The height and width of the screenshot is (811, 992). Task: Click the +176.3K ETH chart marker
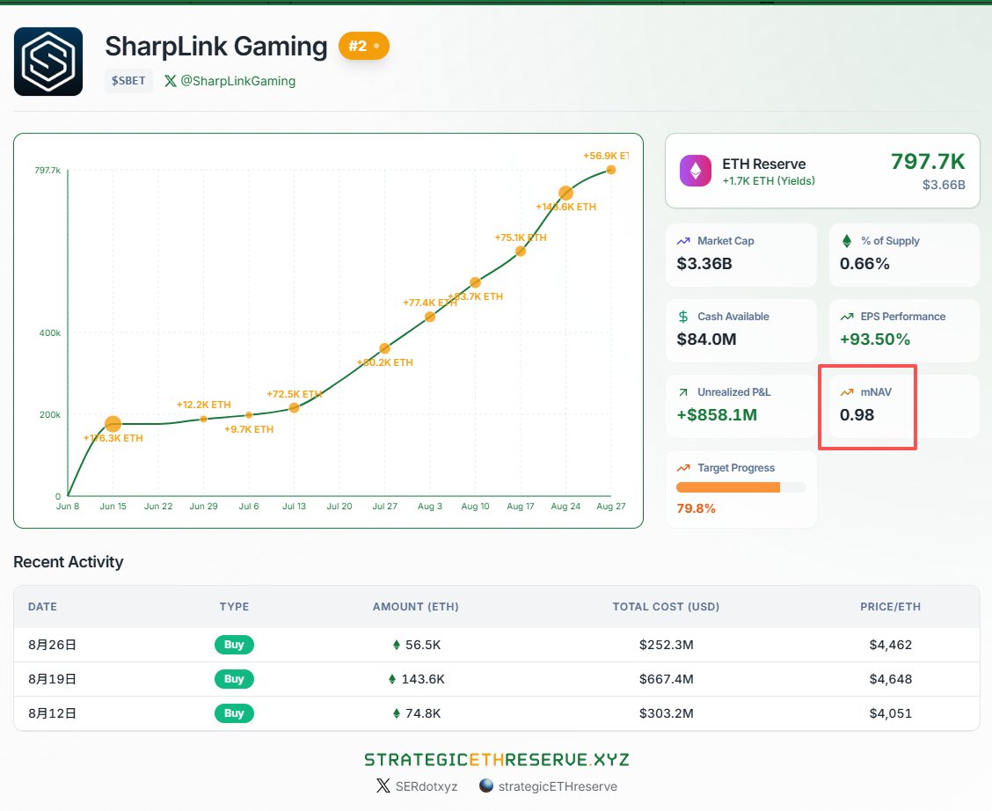click(x=113, y=424)
